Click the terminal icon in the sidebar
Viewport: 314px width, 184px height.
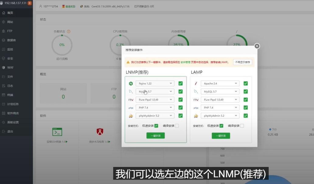tap(4, 95)
